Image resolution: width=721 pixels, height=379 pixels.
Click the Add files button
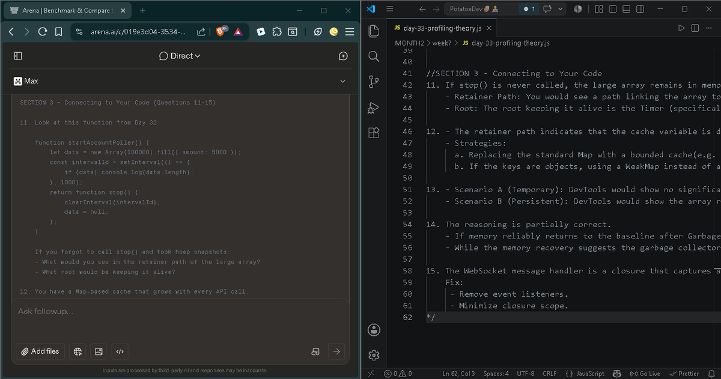coord(41,351)
